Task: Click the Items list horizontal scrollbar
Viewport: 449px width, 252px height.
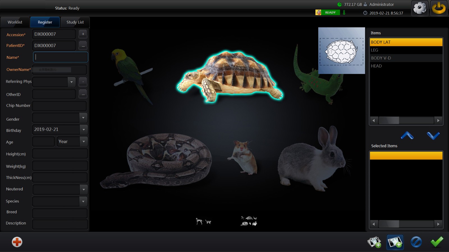Action: pos(406,120)
